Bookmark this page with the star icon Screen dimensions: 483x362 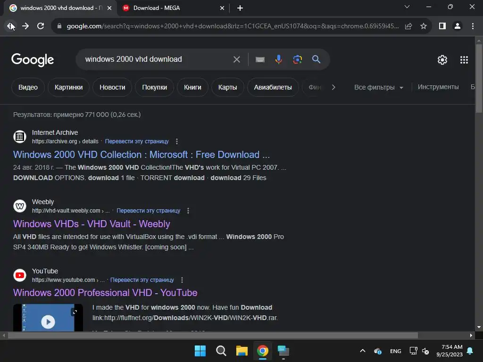tap(424, 26)
